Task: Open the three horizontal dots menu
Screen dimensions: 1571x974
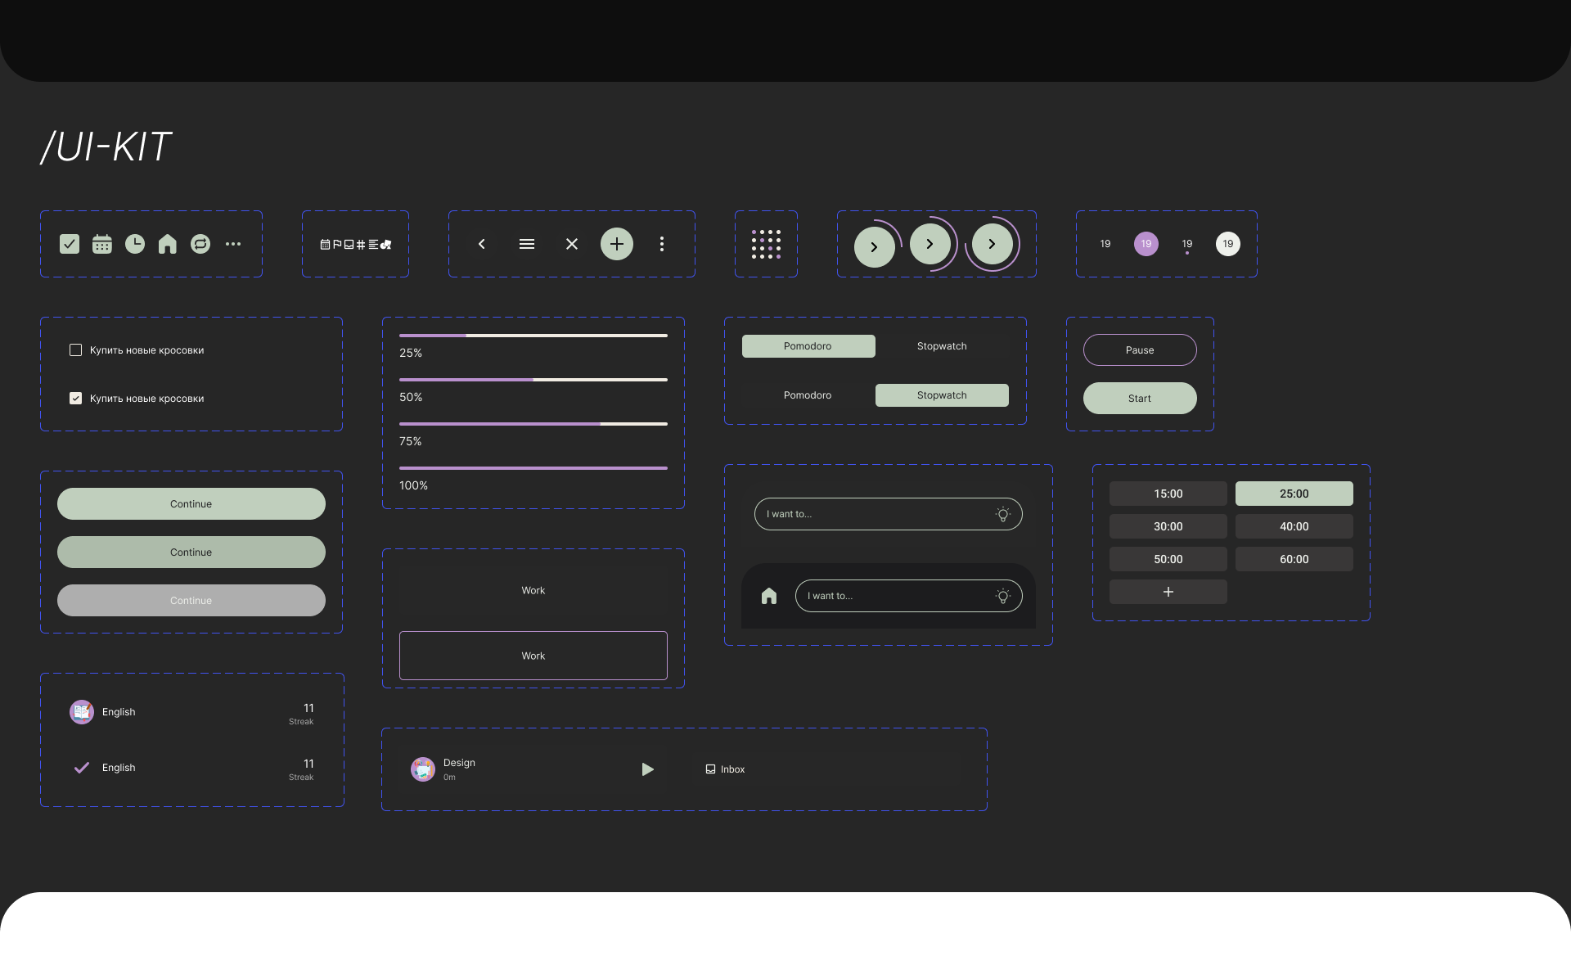Action: coord(233,244)
